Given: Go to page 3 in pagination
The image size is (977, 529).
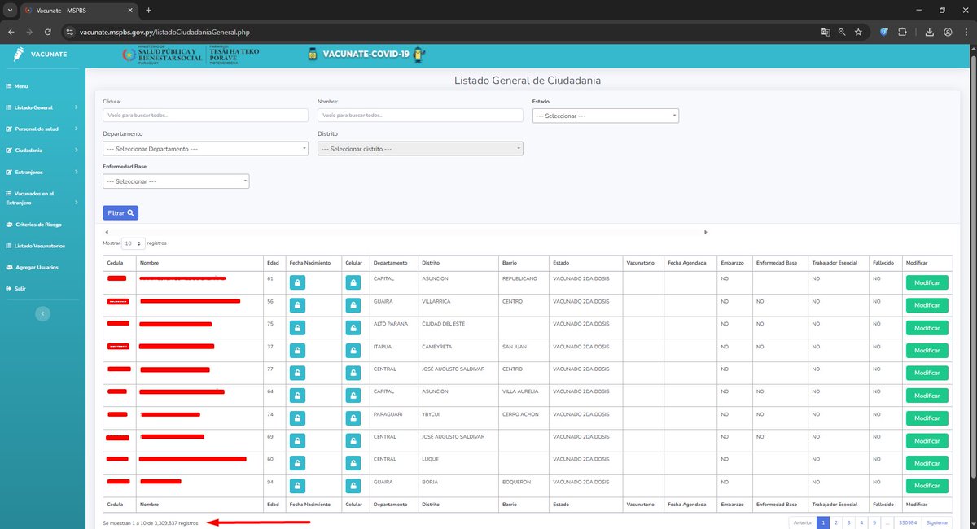Looking at the screenshot, I should click(x=848, y=522).
